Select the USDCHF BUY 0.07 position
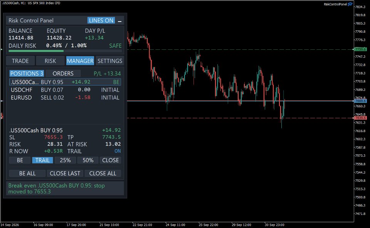The width and height of the screenshot is (370, 228). [65, 90]
